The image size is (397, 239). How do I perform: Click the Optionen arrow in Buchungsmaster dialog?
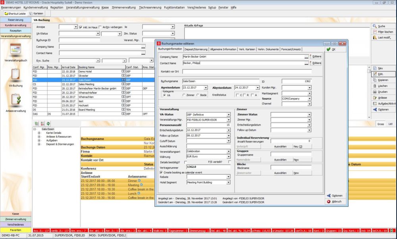coord(329,195)
